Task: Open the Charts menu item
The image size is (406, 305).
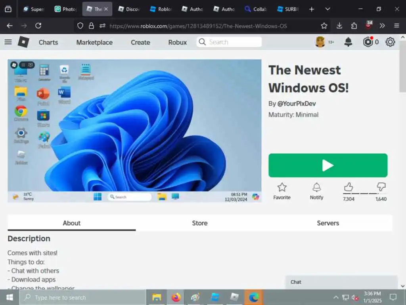Action: tap(48, 42)
